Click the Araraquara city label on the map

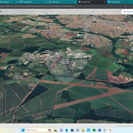(88, 21)
